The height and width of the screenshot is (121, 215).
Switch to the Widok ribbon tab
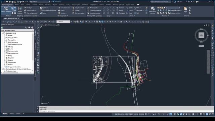tap(41, 5)
